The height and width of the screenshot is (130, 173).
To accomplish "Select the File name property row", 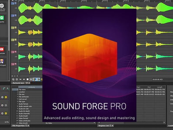I will 27,90.
